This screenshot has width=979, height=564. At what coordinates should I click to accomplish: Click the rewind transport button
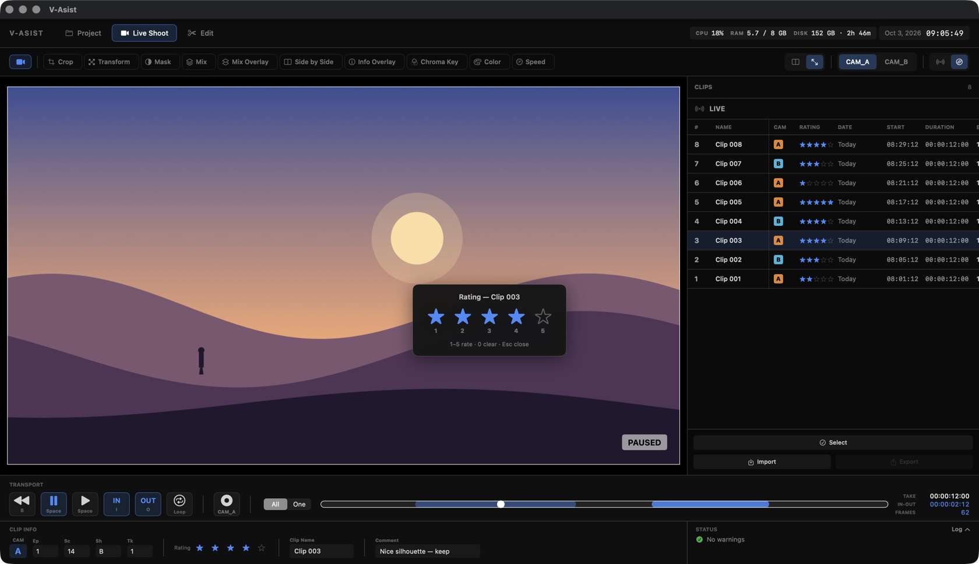pos(22,504)
